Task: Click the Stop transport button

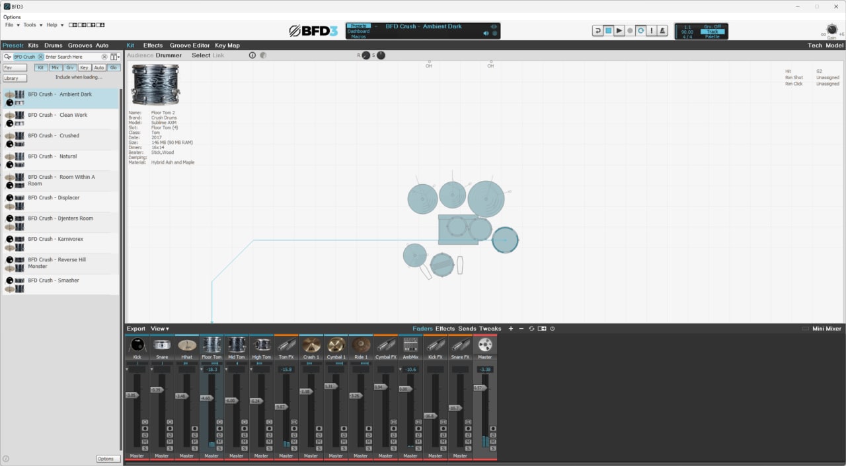Action: tap(609, 30)
